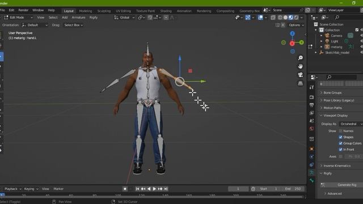
Task: Open the Armature menu
Action: point(78,18)
